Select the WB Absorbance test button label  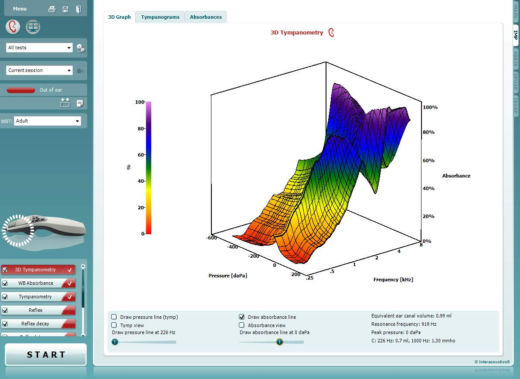[35, 283]
